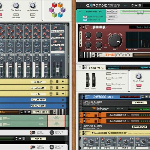Click the M mute button above the INST 1 label
This screenshot has height=150, width=150.
click(x=84, y=145)
